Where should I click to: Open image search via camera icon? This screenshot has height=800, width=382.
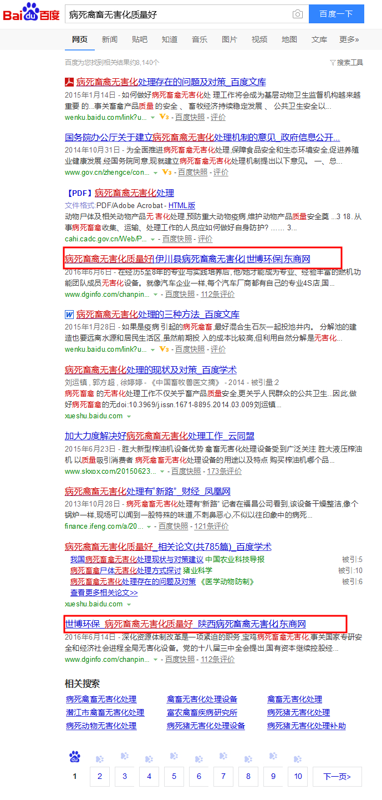pos(298,14)
